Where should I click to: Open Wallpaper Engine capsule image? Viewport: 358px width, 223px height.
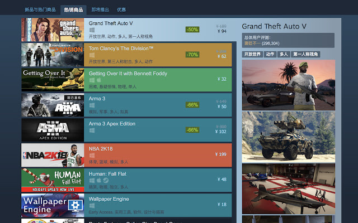(53, 205)
